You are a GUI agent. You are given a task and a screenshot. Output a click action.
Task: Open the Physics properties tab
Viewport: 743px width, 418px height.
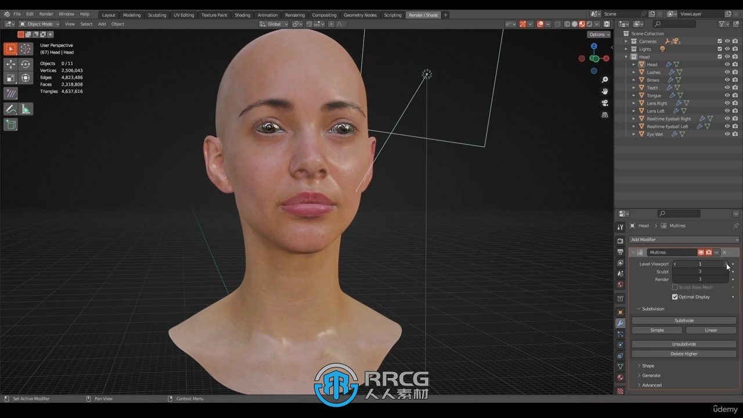(620, 345)
